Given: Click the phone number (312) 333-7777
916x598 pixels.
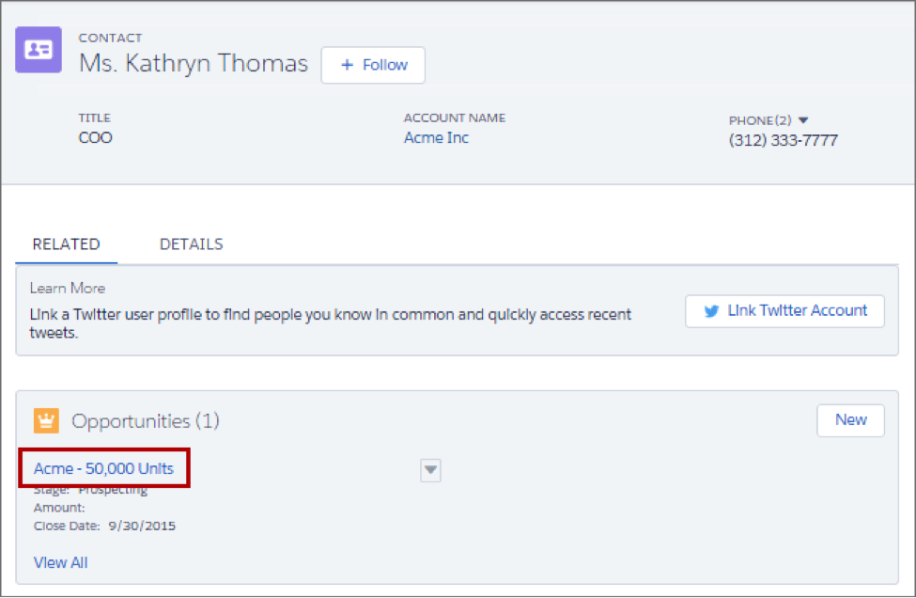Looking at the screenshot, I should tap(783, 140).
